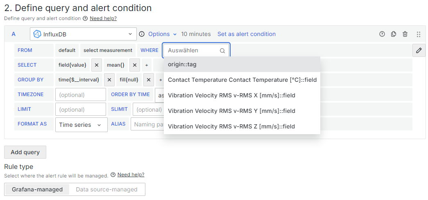Open the Time series format dropdown

[81, 125]
